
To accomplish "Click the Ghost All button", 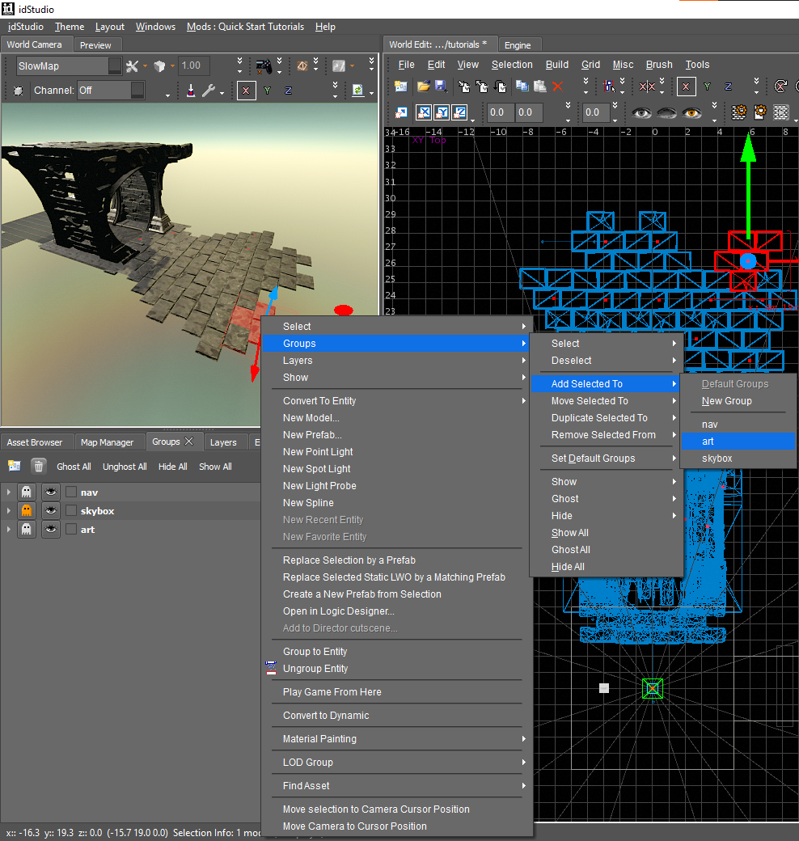I will coord(74,467).
